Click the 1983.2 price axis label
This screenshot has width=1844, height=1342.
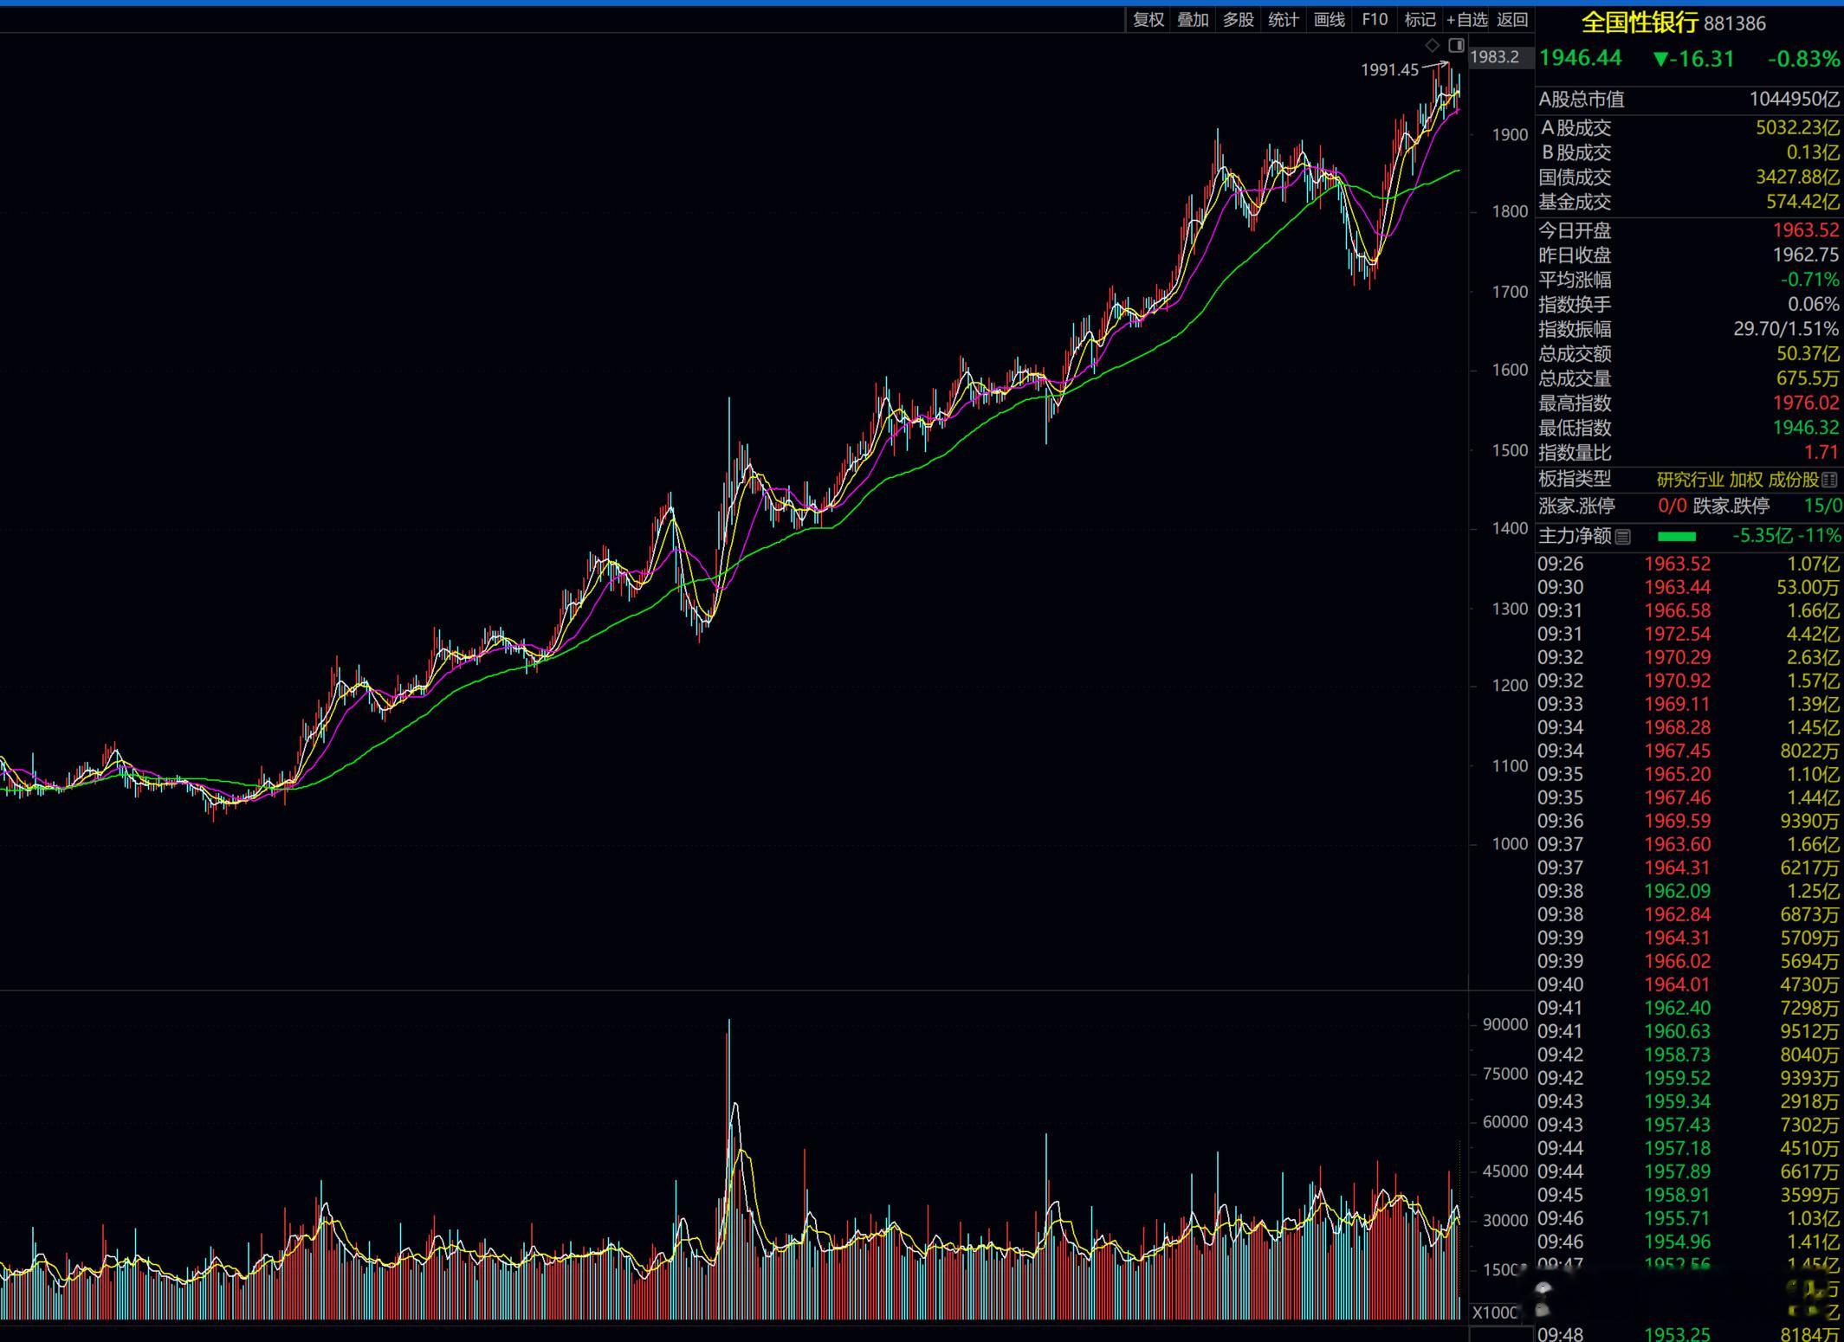click(1495, 57)
